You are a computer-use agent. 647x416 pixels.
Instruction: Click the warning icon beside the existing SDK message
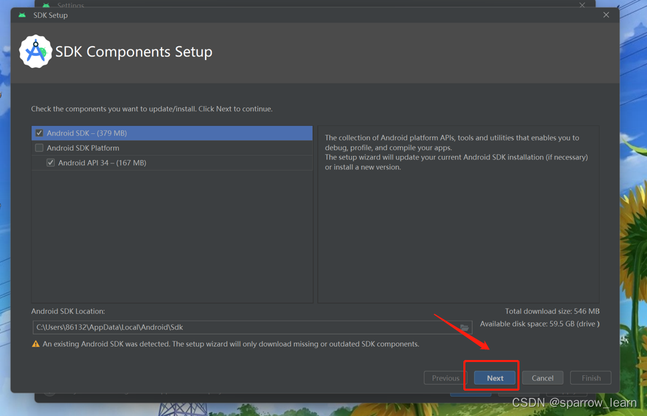click(36, 344)
